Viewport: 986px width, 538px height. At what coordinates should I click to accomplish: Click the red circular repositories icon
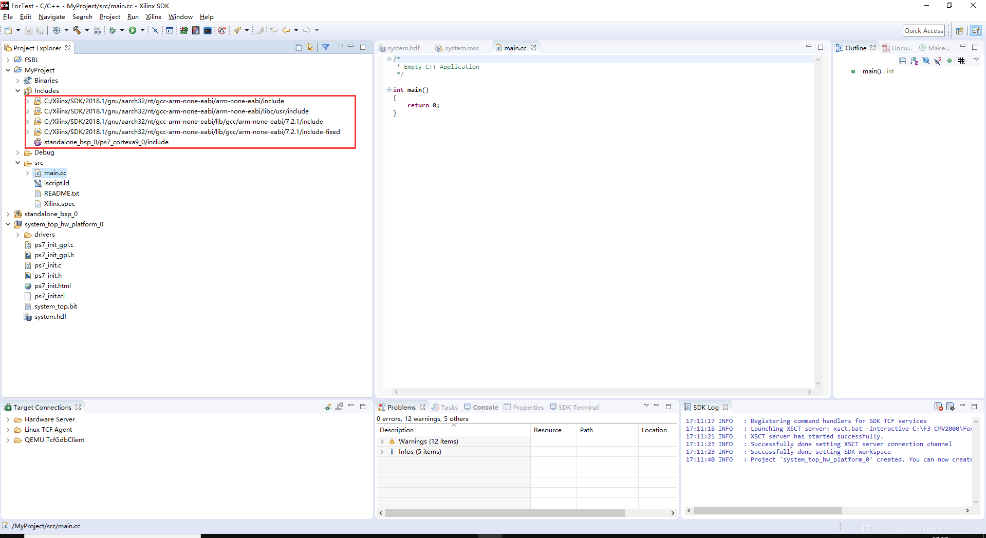(221, 31)
